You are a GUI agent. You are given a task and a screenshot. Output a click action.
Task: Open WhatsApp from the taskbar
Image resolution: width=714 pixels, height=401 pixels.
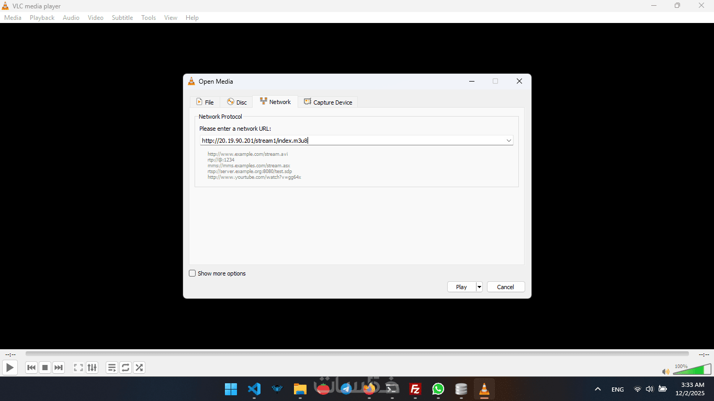coord(438,389)
